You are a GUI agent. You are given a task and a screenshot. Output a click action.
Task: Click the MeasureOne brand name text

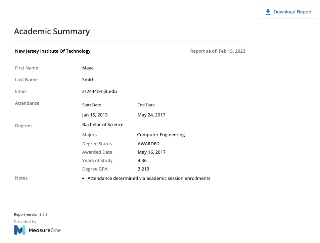pos(45,230)
